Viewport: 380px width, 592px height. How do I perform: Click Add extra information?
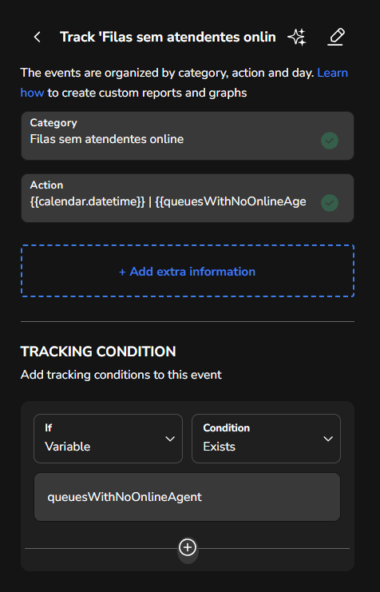188,271
